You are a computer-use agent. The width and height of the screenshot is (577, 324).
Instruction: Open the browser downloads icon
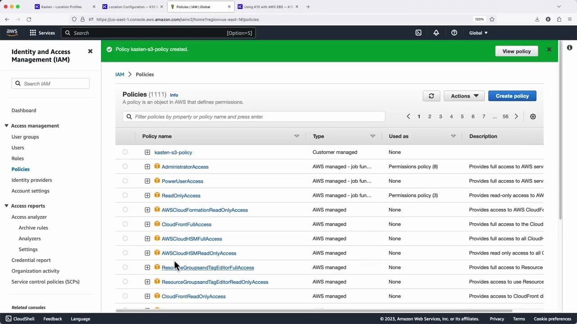[x=537, y=19]
